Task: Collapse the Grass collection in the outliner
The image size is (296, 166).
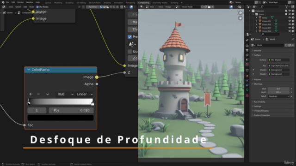Action: 253,14
